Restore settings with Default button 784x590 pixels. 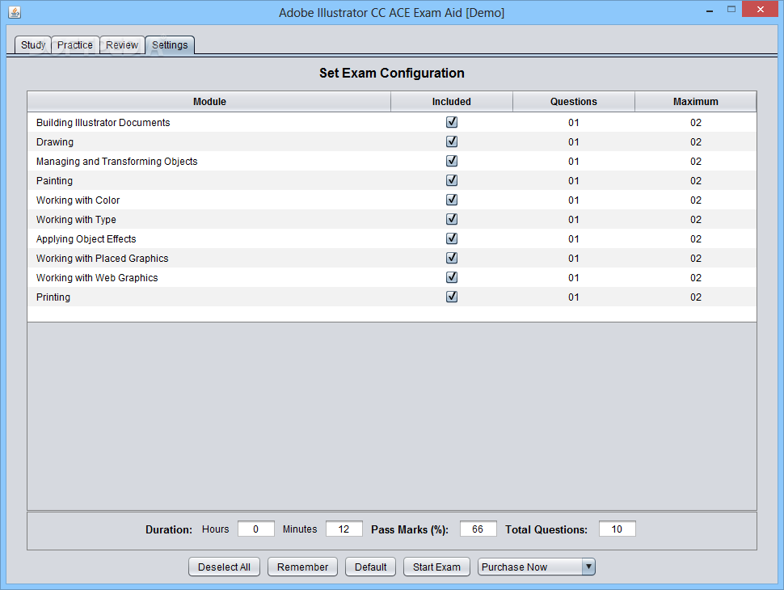pos(370,567)
